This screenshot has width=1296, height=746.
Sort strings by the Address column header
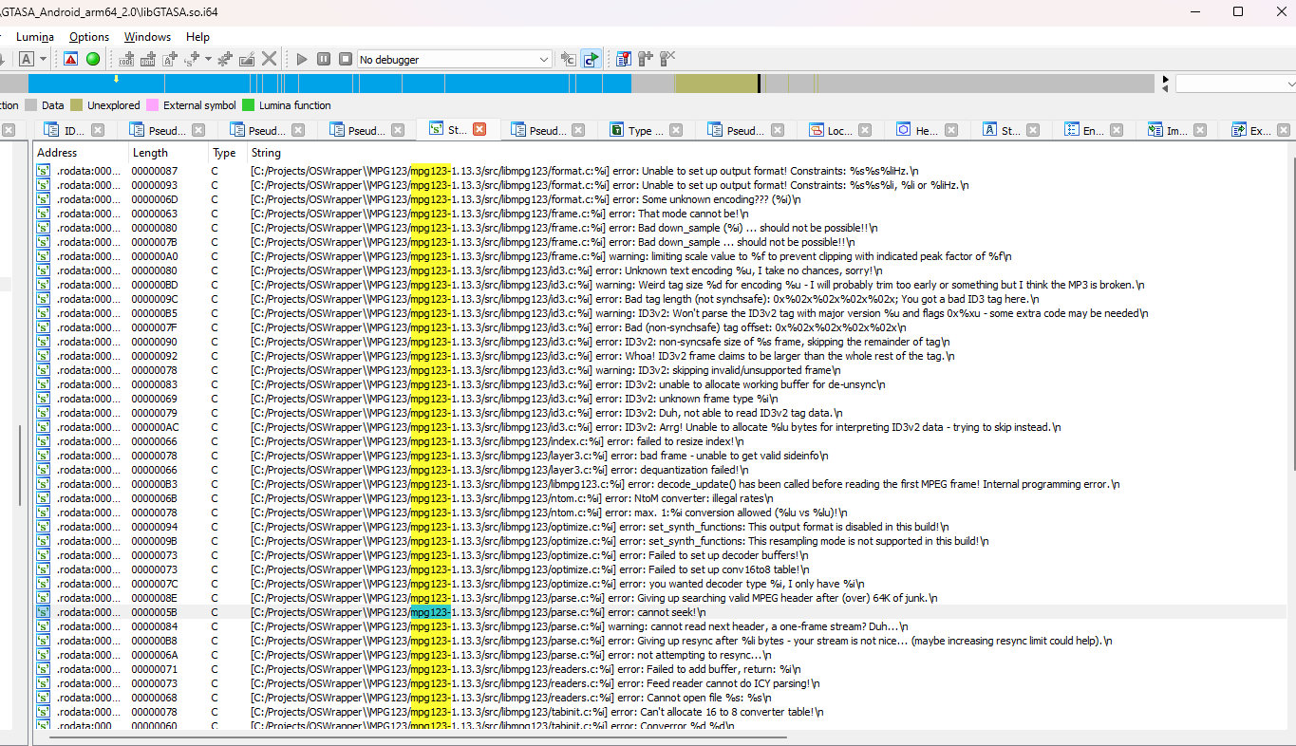click(81, 152)
